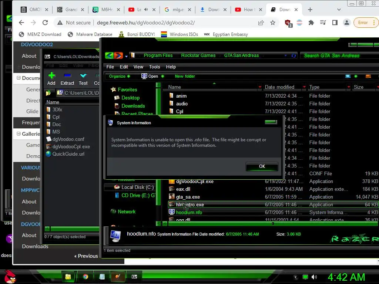
Task: Open the Organize dropdown
Action: point(120,76)
